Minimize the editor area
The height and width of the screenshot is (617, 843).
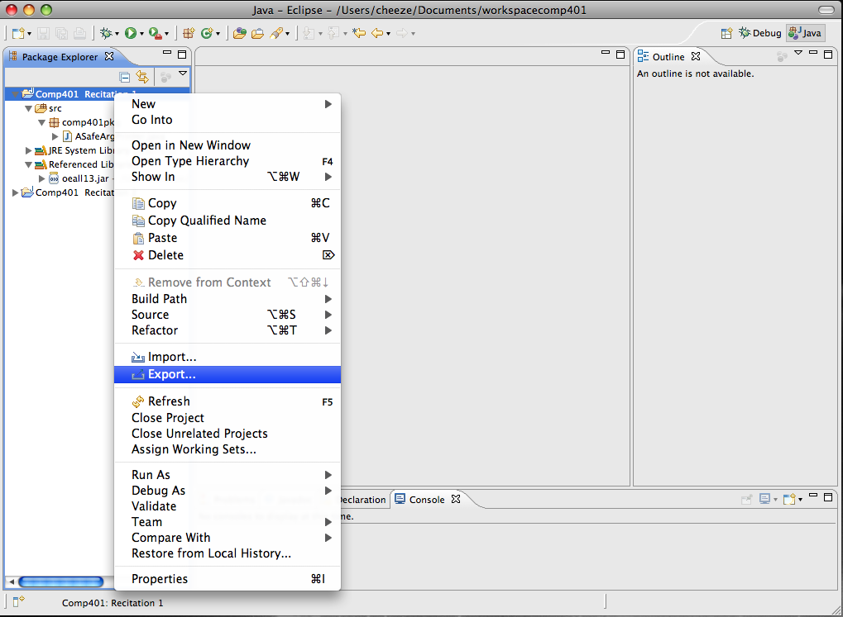606,53
